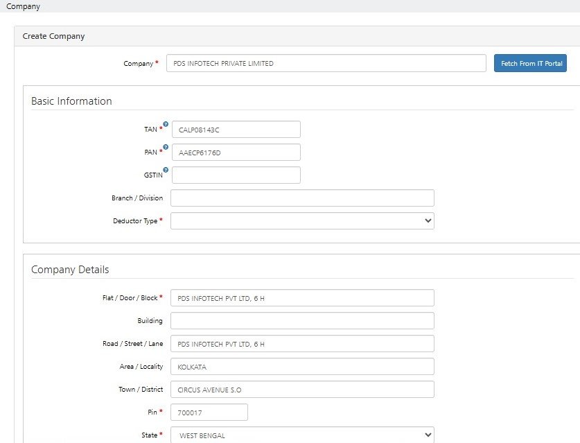Click the Area / Locality field containing KOLKATA
The image size is (580, 443).
[302, 367]
